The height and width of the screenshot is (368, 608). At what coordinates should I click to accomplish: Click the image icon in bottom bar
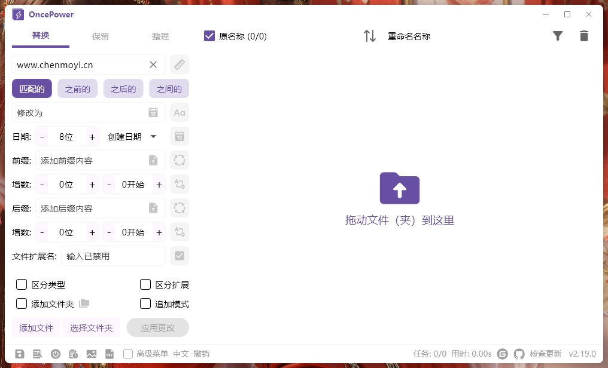pyautogui.click(x=92, y=354)
